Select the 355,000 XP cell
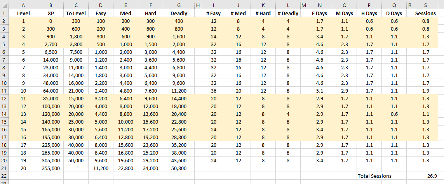 50,168
